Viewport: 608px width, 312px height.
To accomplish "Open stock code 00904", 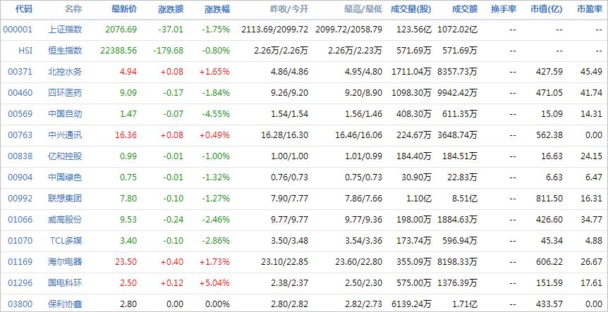I will [x=20, y=177].
